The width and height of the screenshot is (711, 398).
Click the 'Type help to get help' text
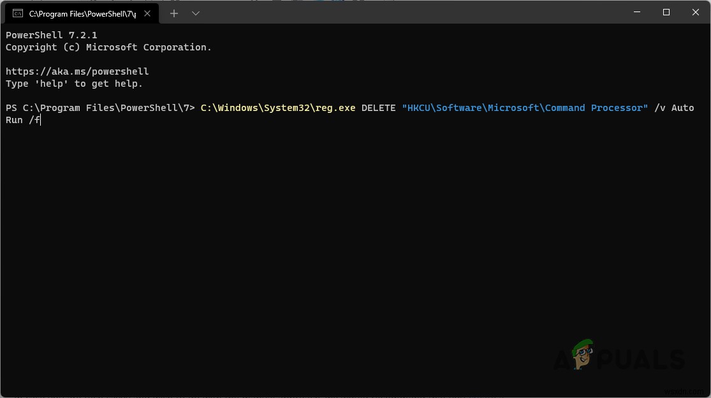coord(74,83)
